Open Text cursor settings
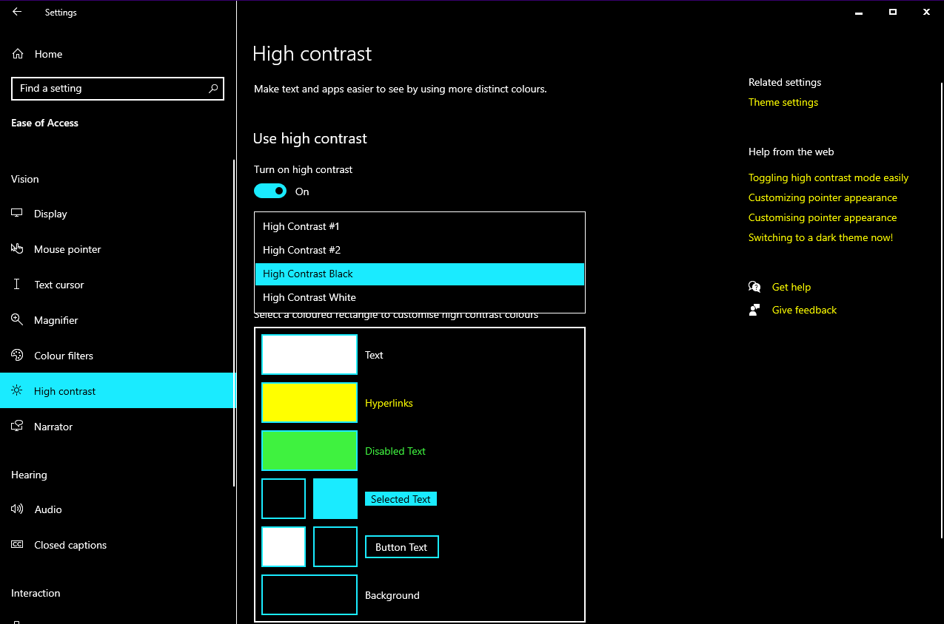The width and height of the screenshot is (944, 624). 117,285
